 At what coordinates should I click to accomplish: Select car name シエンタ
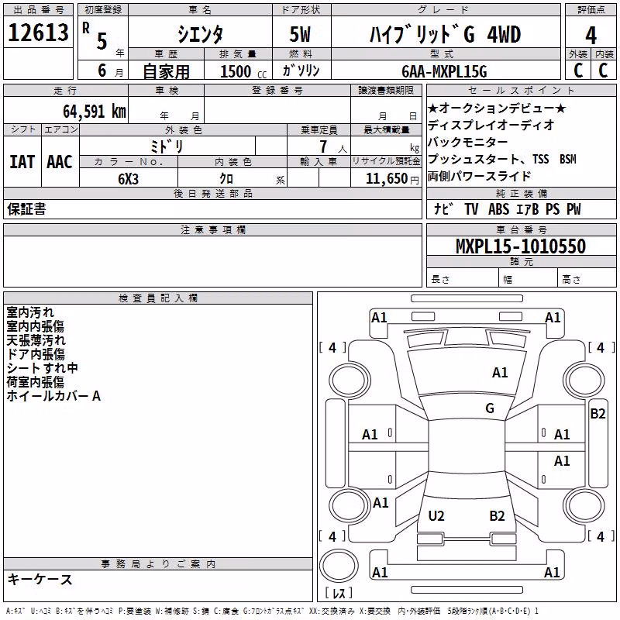(200, 34)
